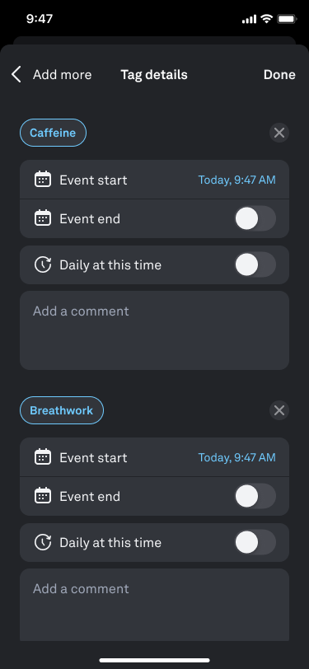Screen dimensions: 309x669
Task: Remove the Breathwork tag with X
Action: coord(279,410)
